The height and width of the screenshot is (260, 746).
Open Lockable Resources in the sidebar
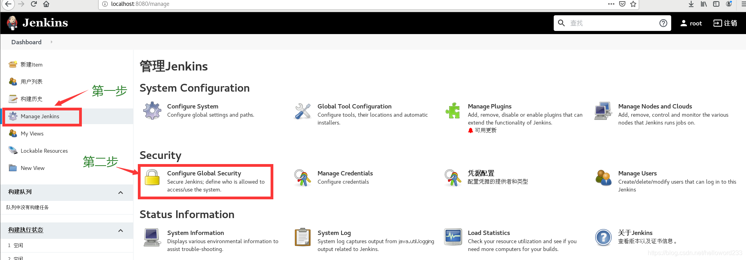[x=44, y=151]
